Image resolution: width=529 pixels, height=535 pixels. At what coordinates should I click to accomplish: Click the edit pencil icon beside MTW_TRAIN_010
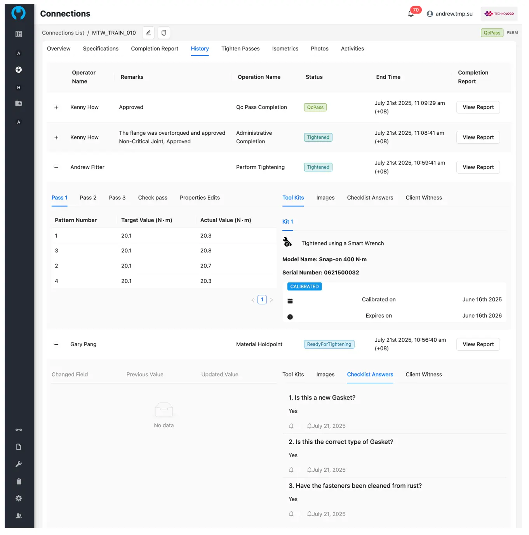tap(148, 33)
